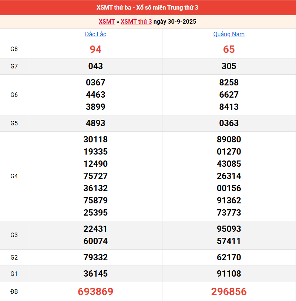Click the G1 number 36145
The width and height of the screenshot is (296, 301).
click(x=95, y=274)
